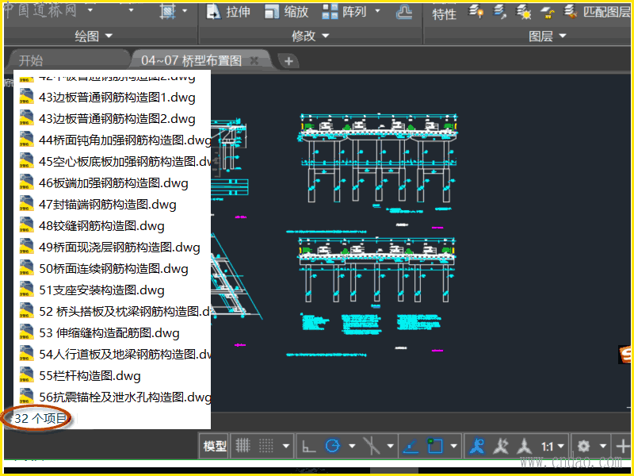
Task: Toggle snap mode in status bar
Action: point(266,446)
